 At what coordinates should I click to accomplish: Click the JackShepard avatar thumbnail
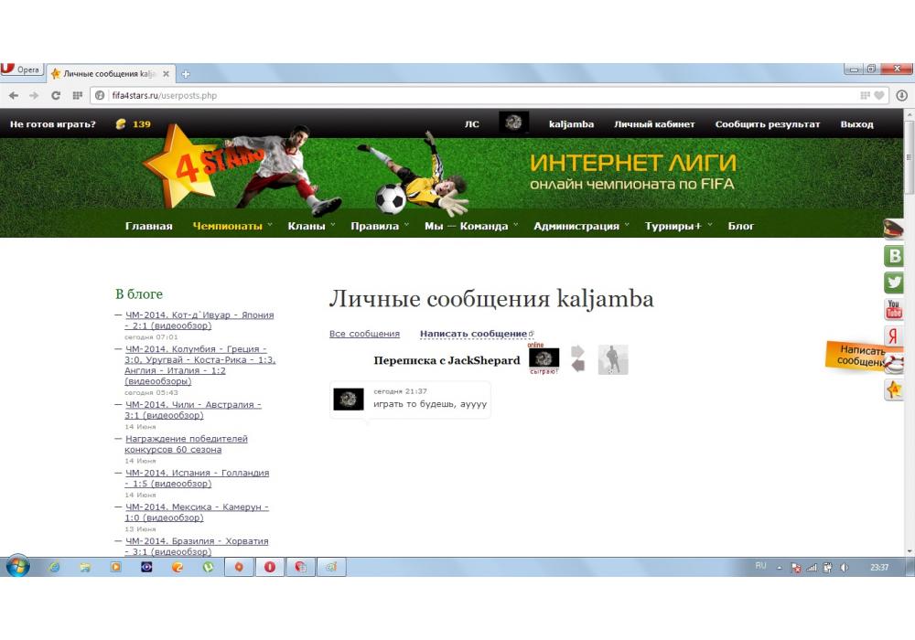click(544, 358)
